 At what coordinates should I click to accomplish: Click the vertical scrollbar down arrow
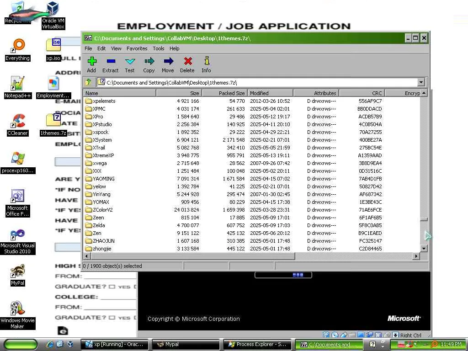point(424,248)
